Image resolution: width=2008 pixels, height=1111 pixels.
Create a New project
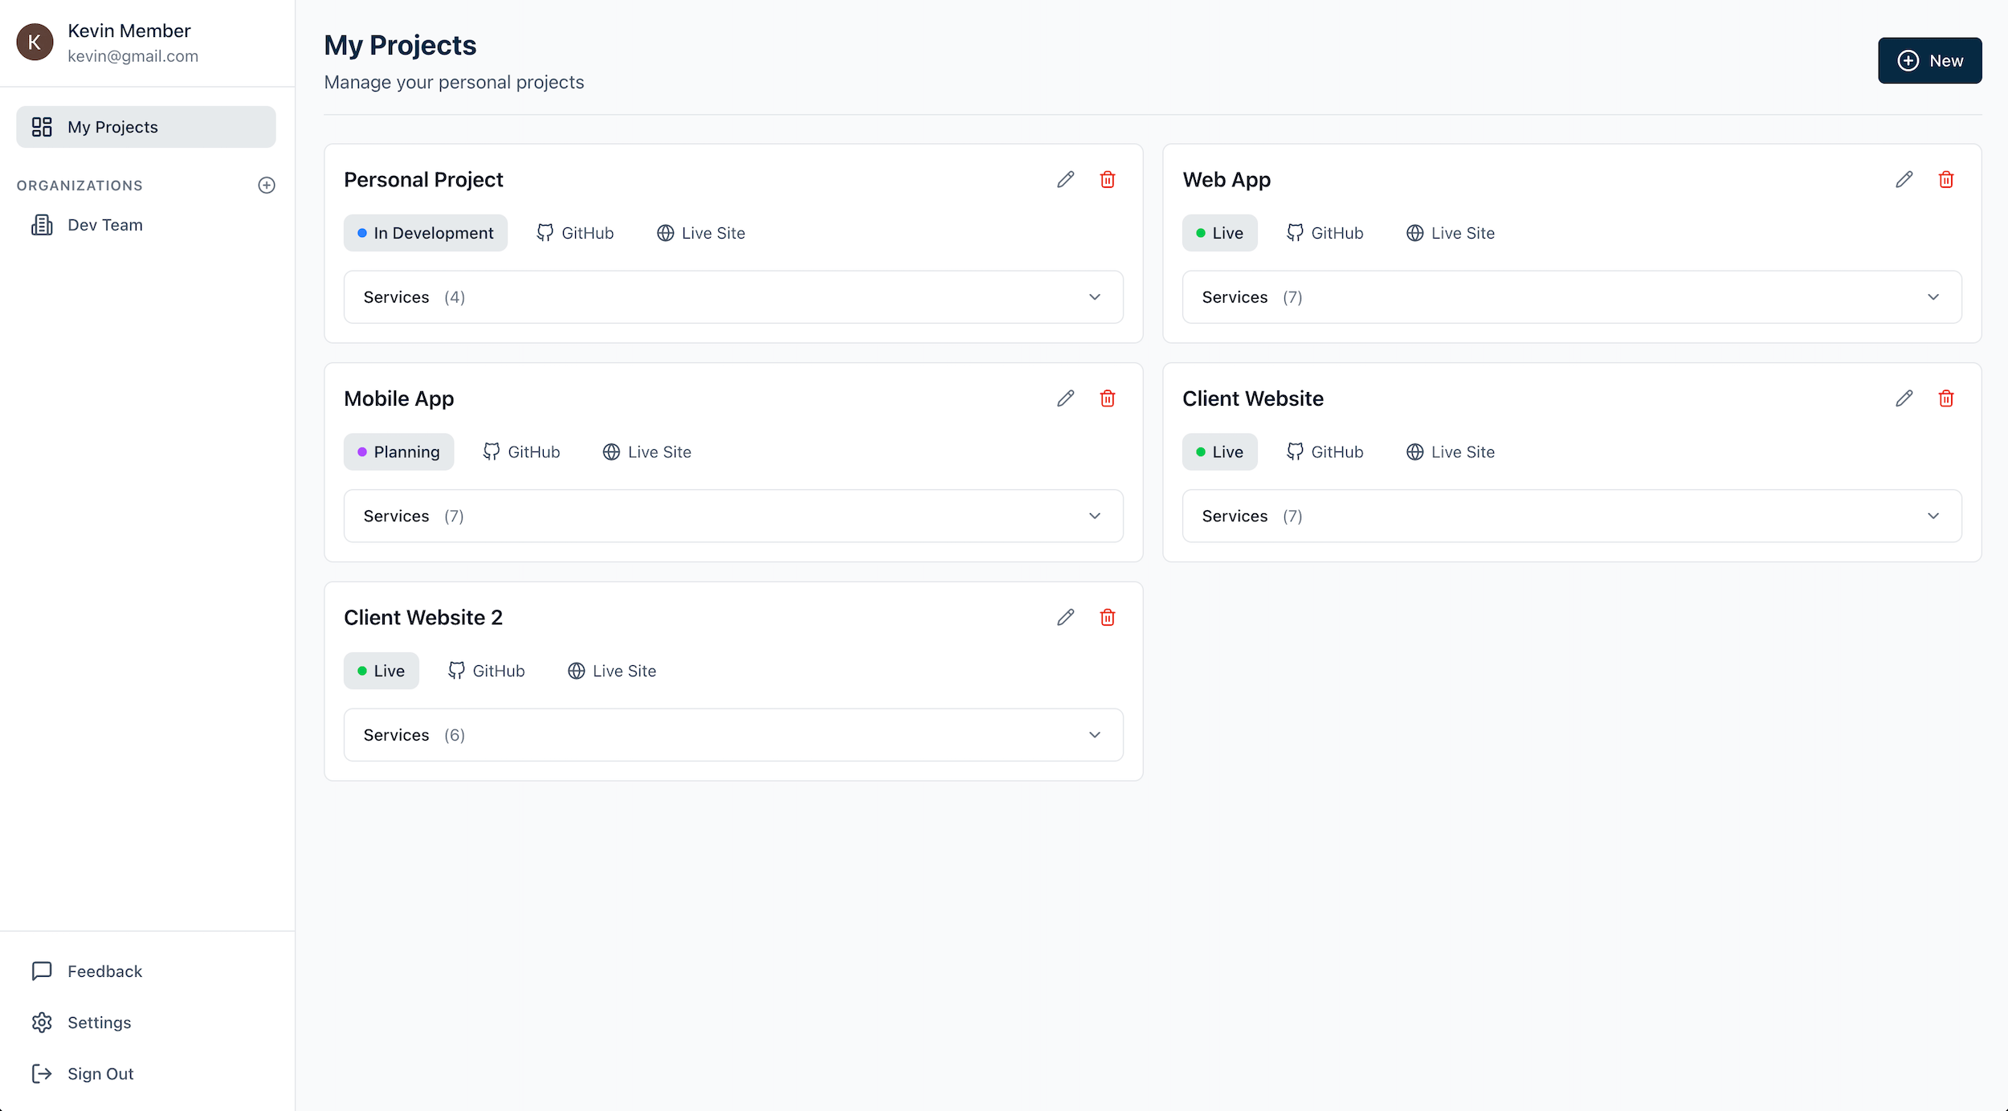1929,60
